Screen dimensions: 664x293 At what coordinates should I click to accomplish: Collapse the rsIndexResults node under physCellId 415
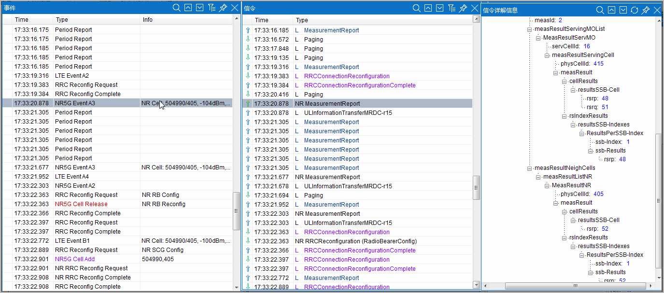coord(565,116)
